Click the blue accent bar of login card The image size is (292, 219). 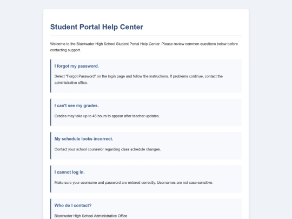click(51, 179)
